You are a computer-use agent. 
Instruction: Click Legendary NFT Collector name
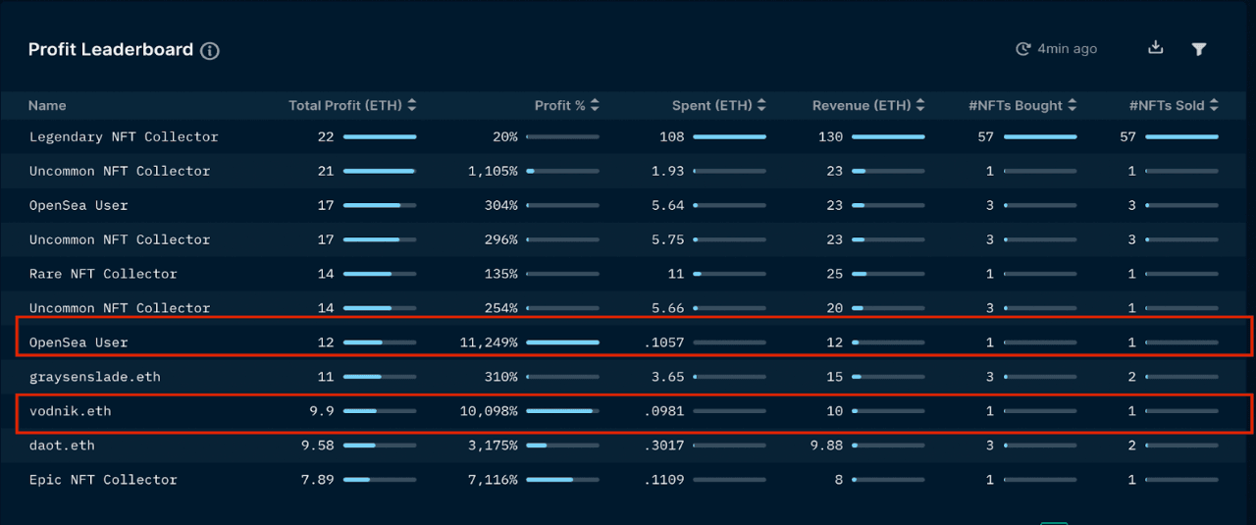(x=124, y=136)
